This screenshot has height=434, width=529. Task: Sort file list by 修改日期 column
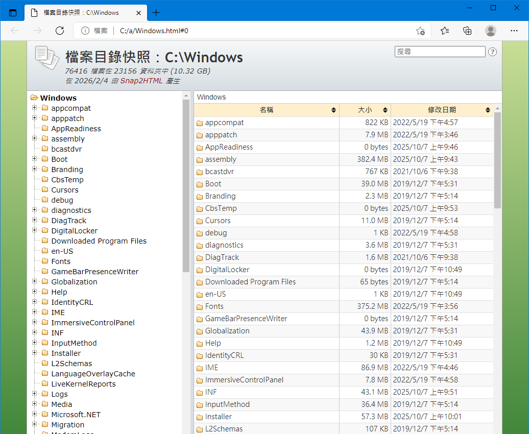click(442, 110)
